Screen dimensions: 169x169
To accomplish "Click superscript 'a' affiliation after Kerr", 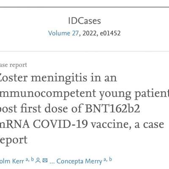I will click(x=27, y=160).
